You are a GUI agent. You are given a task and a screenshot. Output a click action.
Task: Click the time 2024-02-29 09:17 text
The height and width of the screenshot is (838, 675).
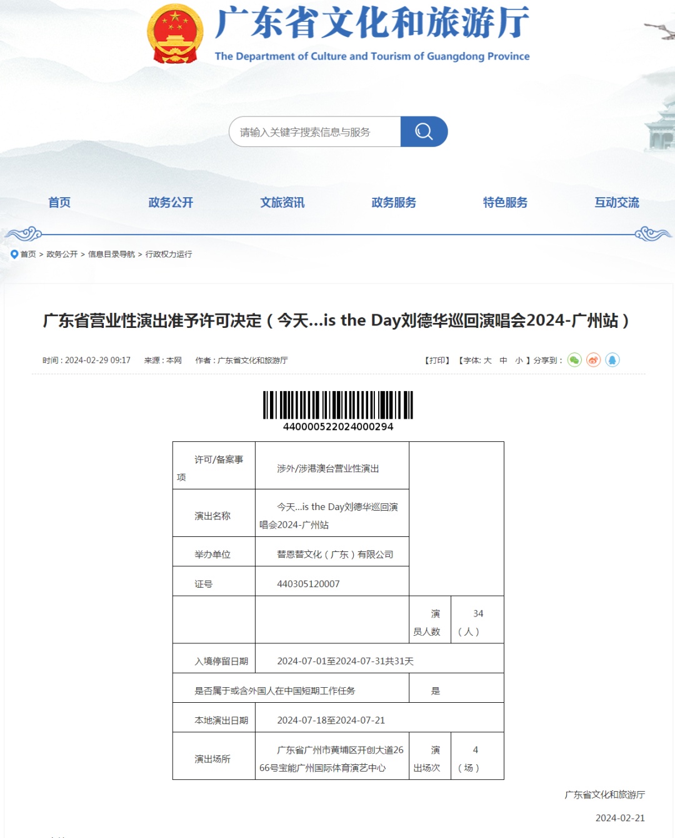click(x=86, y=360)
